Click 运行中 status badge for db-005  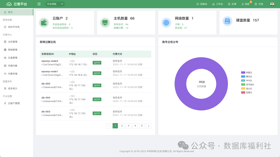97,85
